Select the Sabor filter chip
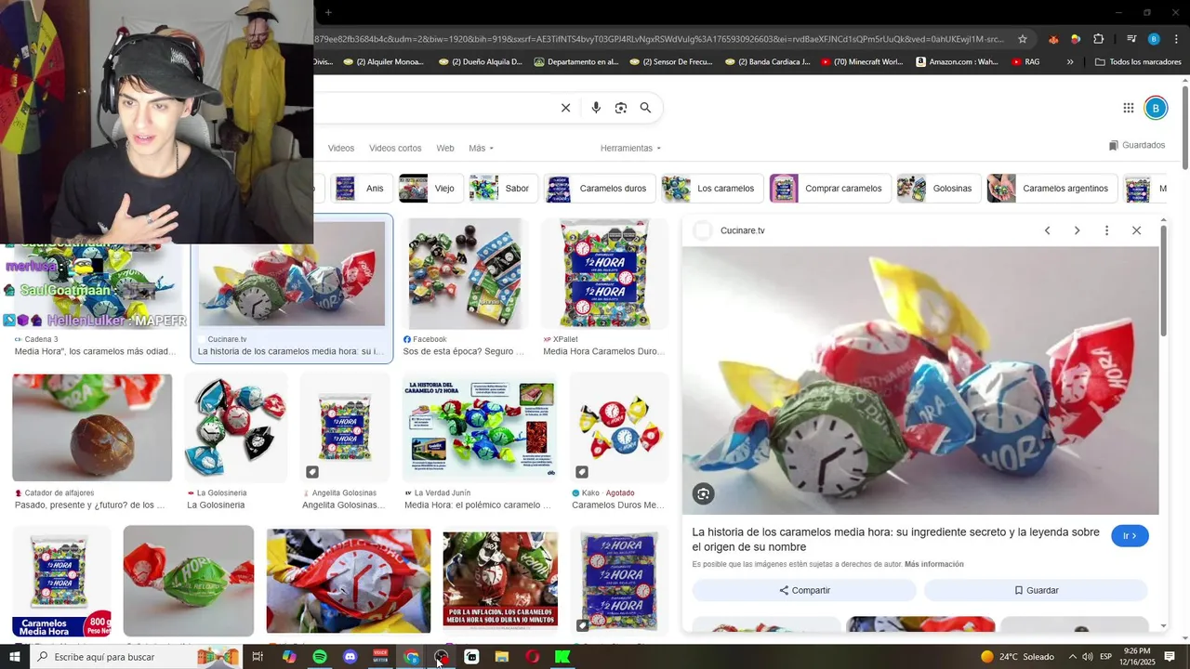 click(x=501, y=189)
